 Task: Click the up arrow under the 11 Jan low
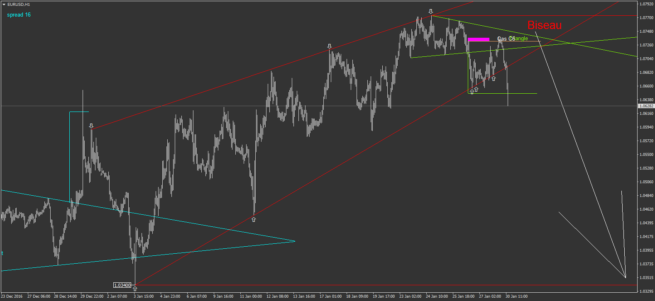coord(254,219)
